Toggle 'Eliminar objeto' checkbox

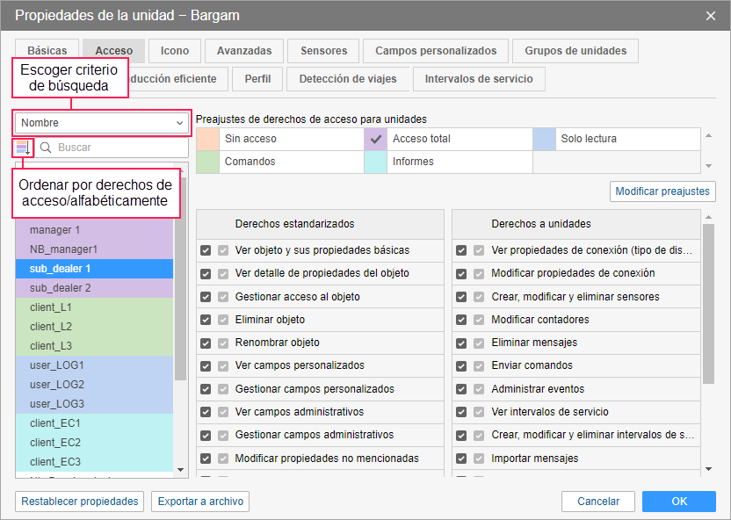click(206, 320)
